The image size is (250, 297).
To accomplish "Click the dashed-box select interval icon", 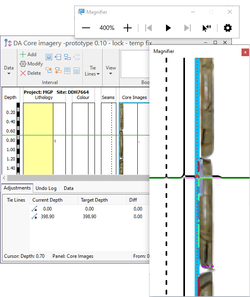I will click(x=49, y=57).
